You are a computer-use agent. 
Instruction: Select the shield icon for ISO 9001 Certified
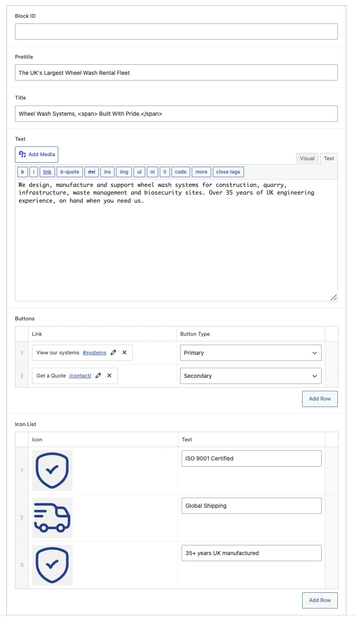52,471
